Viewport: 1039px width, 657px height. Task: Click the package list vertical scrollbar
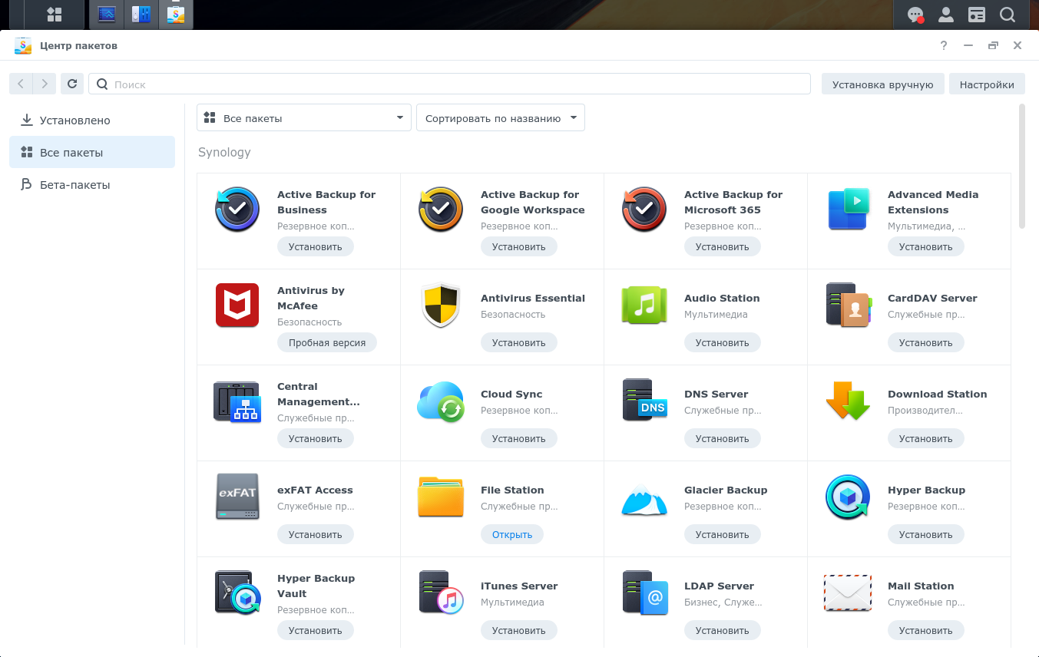pos(1021,166)
